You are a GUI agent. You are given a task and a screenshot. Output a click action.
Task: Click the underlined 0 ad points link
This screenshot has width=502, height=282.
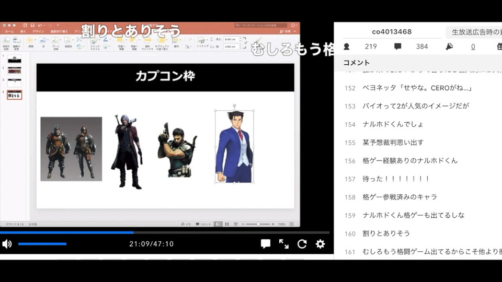click(473, 46)
